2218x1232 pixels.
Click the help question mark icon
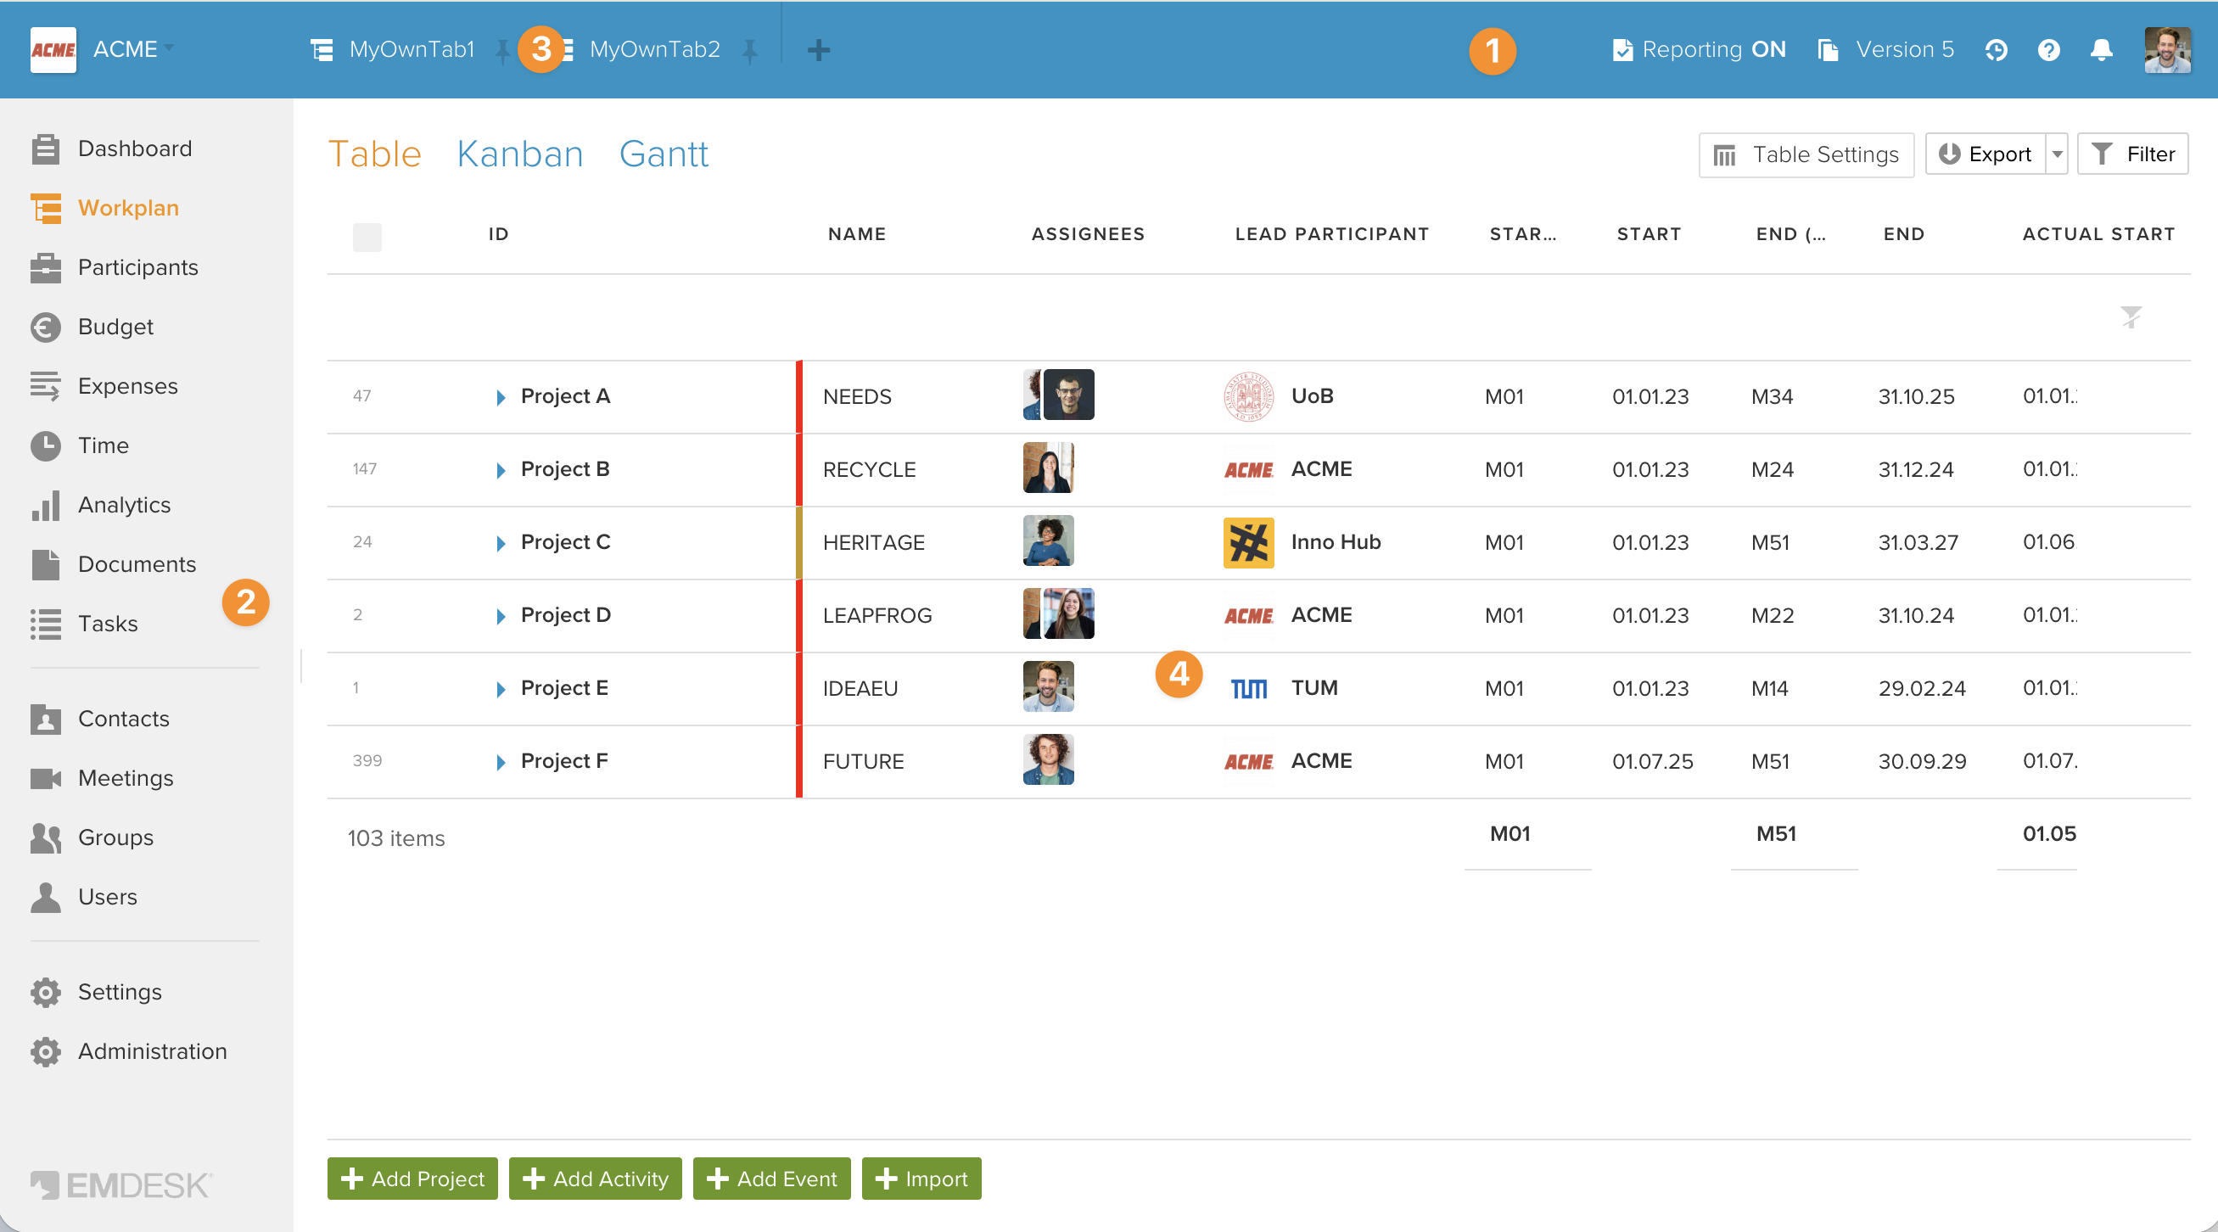coord(2048,50)
